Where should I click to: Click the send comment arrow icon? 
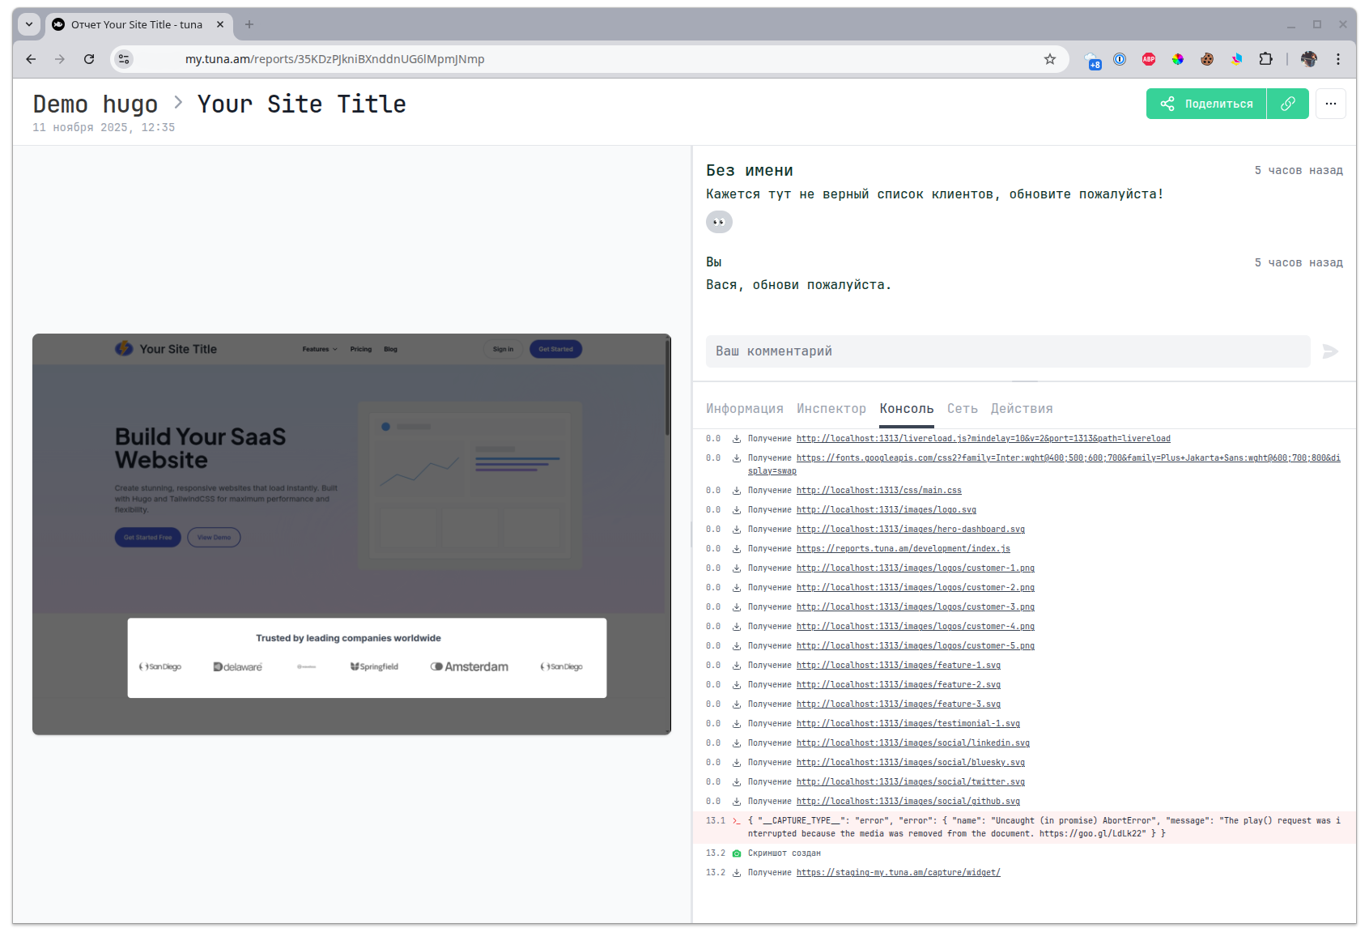coord(1330,351)
